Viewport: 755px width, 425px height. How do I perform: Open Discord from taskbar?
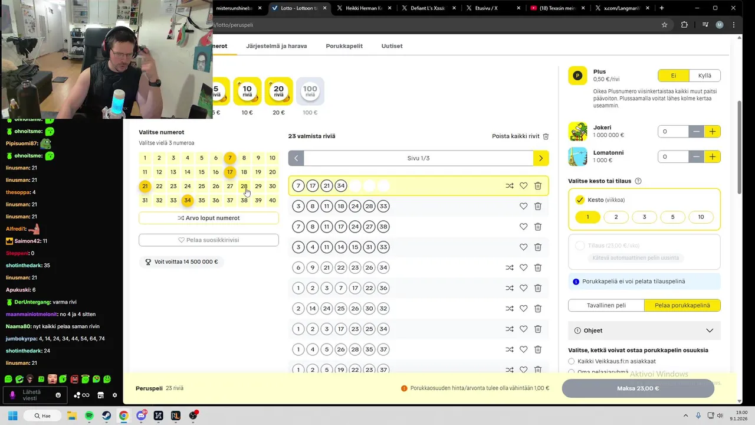tap(141, 416)
